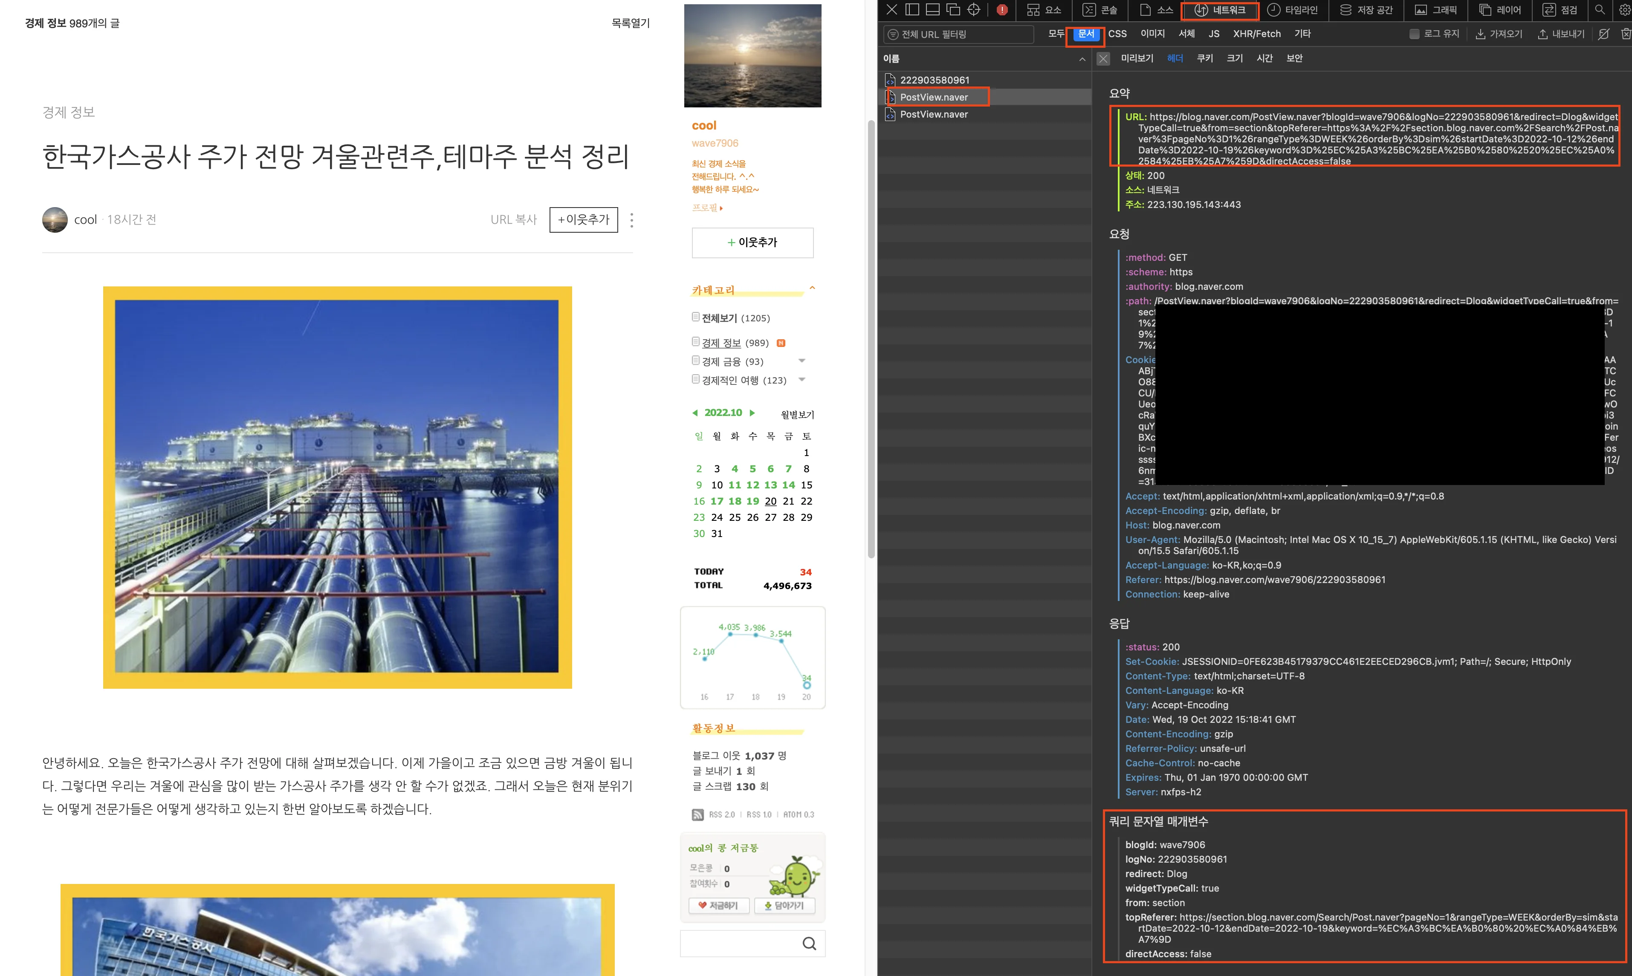
Task: Collapse the 카테고리 section chevron
Action: [813, 288]
